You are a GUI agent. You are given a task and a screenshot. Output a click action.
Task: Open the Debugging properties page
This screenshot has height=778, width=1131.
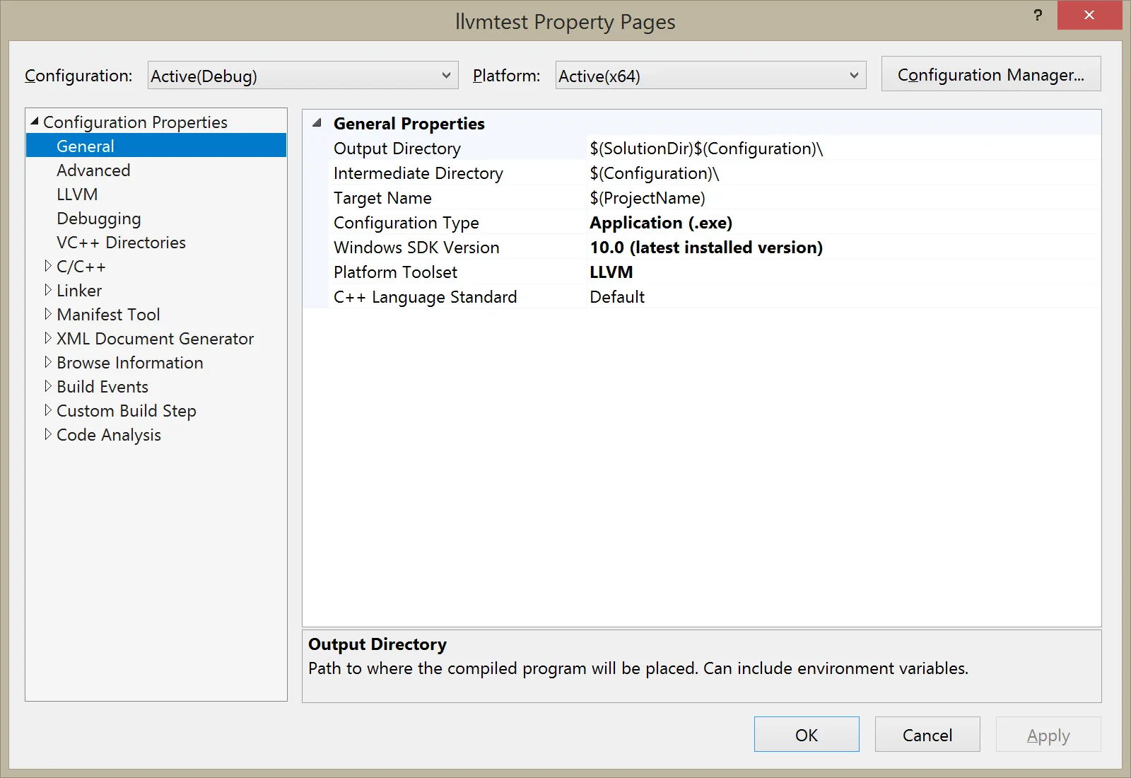click(99, 219)
